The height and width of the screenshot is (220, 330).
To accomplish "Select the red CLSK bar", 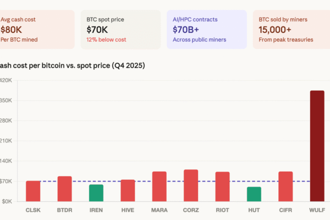I will [33, 191].
